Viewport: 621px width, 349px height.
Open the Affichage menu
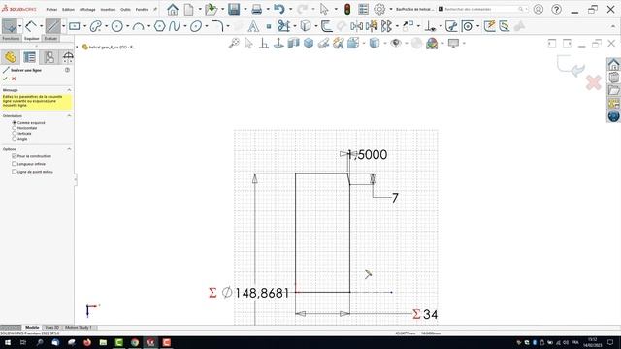coord(87,9)
